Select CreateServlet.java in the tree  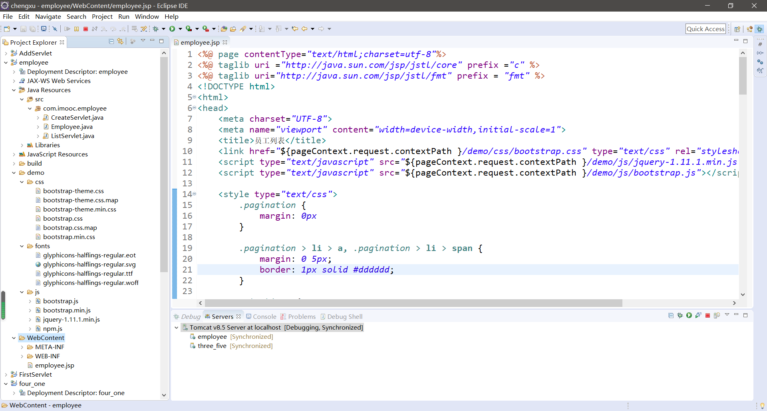click(x=77, y=117)
